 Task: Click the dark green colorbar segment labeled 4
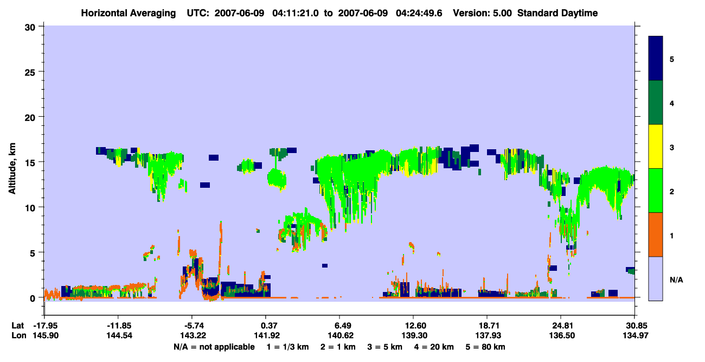click(656, 103)
